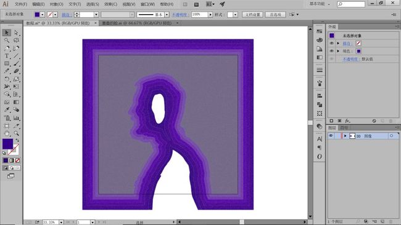This screenshot has height=225, width=401.
Task: Open the Character panel icon (A|)
Action: pos(320,139)
